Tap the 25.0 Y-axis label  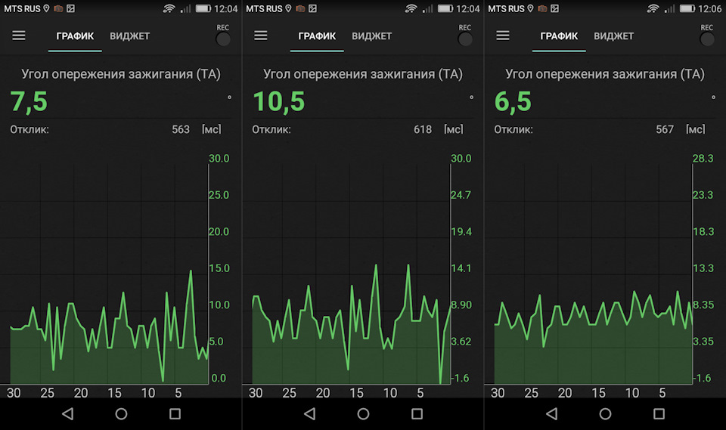click(x=219, y=195)
